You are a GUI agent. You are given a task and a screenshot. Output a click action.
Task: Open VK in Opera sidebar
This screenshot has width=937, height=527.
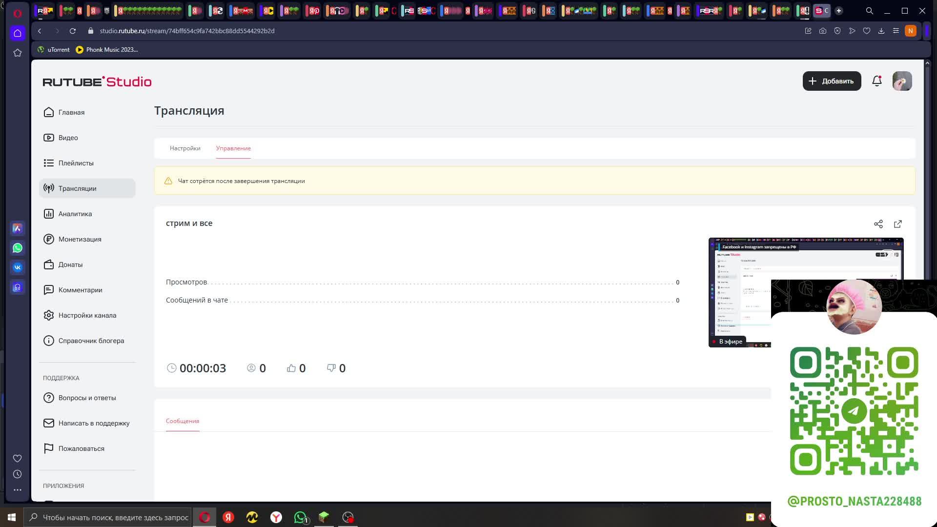point(18,267)
